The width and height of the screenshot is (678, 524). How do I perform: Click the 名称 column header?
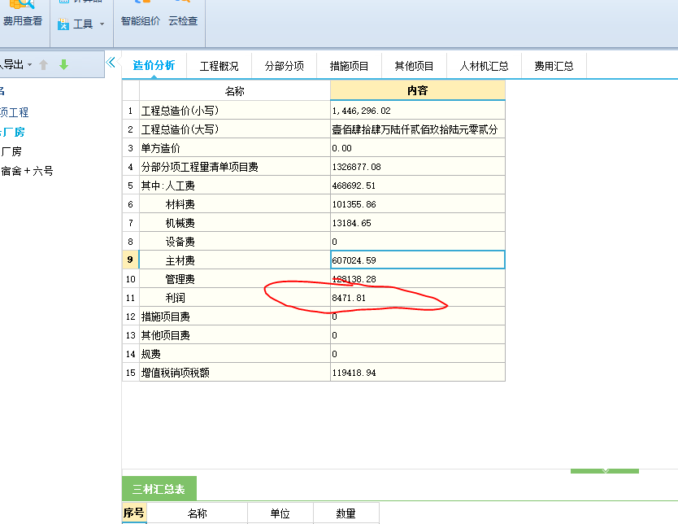(235, 91)
